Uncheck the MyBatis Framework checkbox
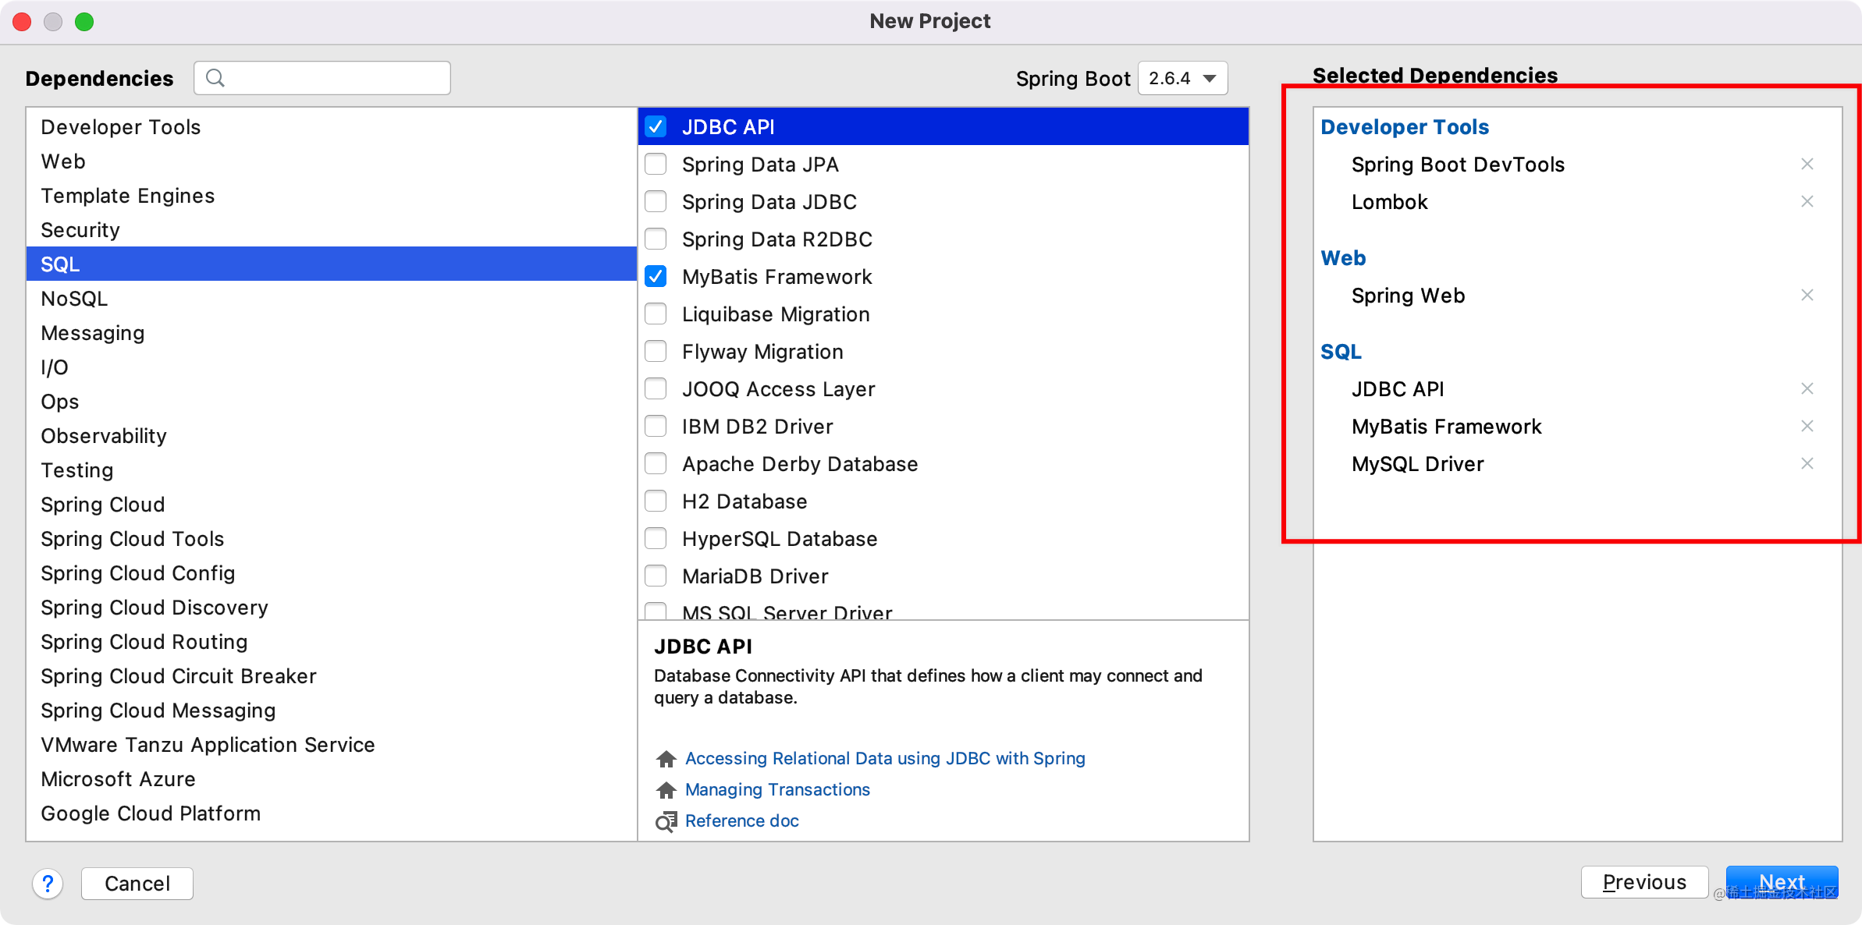The height and width of the screenshot is (925, 1862). coord(656,276)
